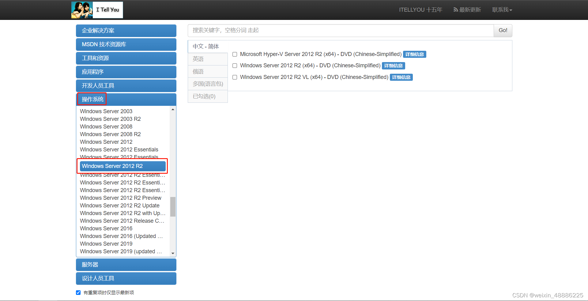Click the RSS icon beside 最新更新
This screenshot has height=301, width=588.
click(455, 9)
